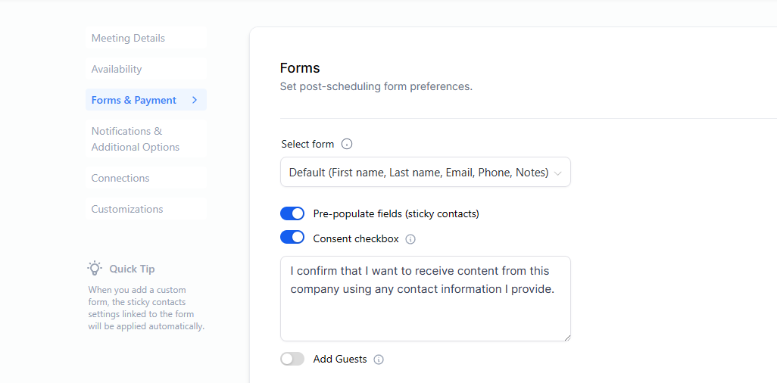Disable Pre-populate fields toggle
Screen dimensions: 777x383
[292, 213]
